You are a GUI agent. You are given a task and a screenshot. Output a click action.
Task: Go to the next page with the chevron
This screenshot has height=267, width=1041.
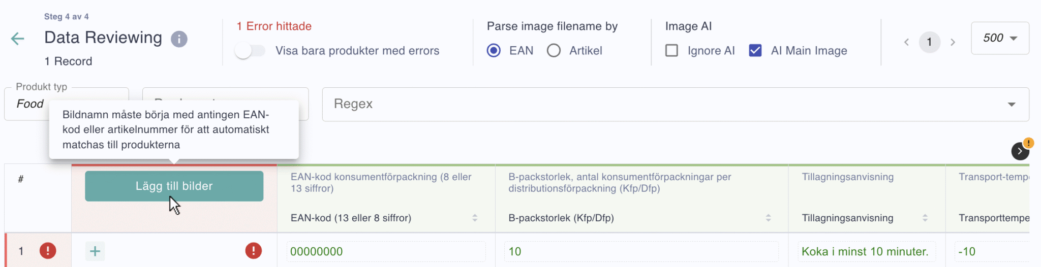[953, 42]
